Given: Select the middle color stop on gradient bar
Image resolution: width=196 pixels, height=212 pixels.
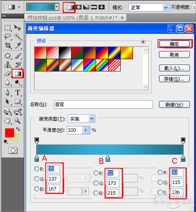Looking at the screenshot, I should [108, 159].
